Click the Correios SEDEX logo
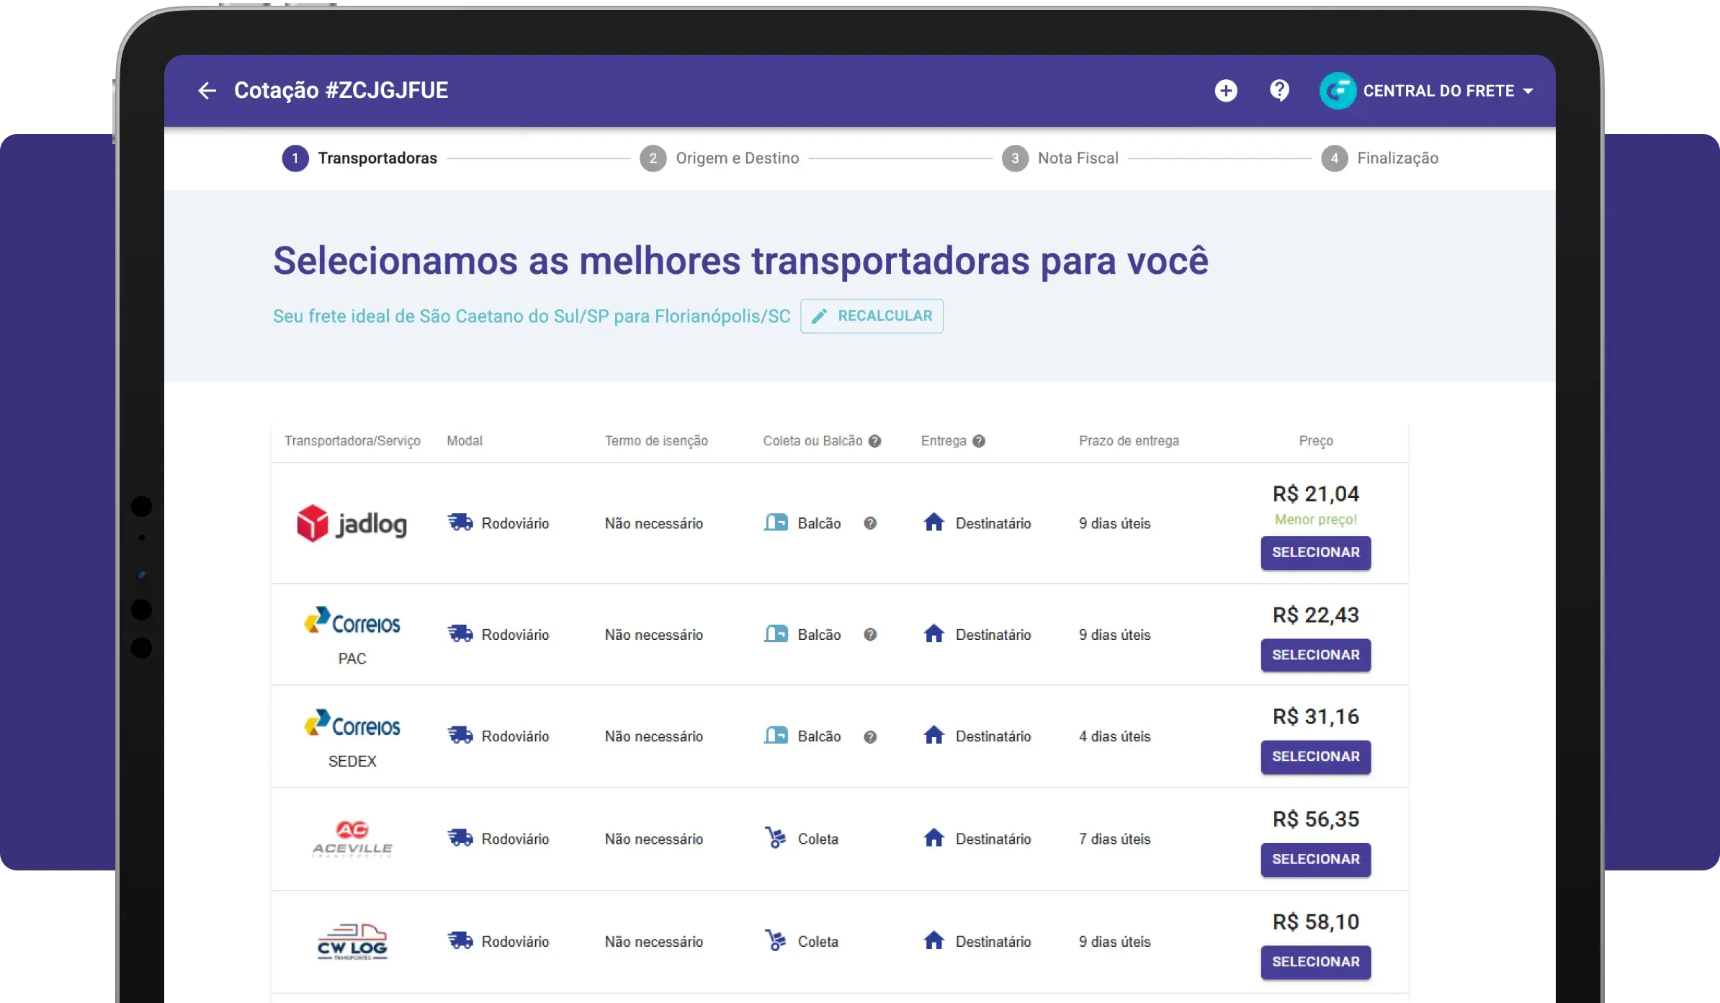Image resolution: width=1720 pixels, height=1003 pixels. [352, 724]
